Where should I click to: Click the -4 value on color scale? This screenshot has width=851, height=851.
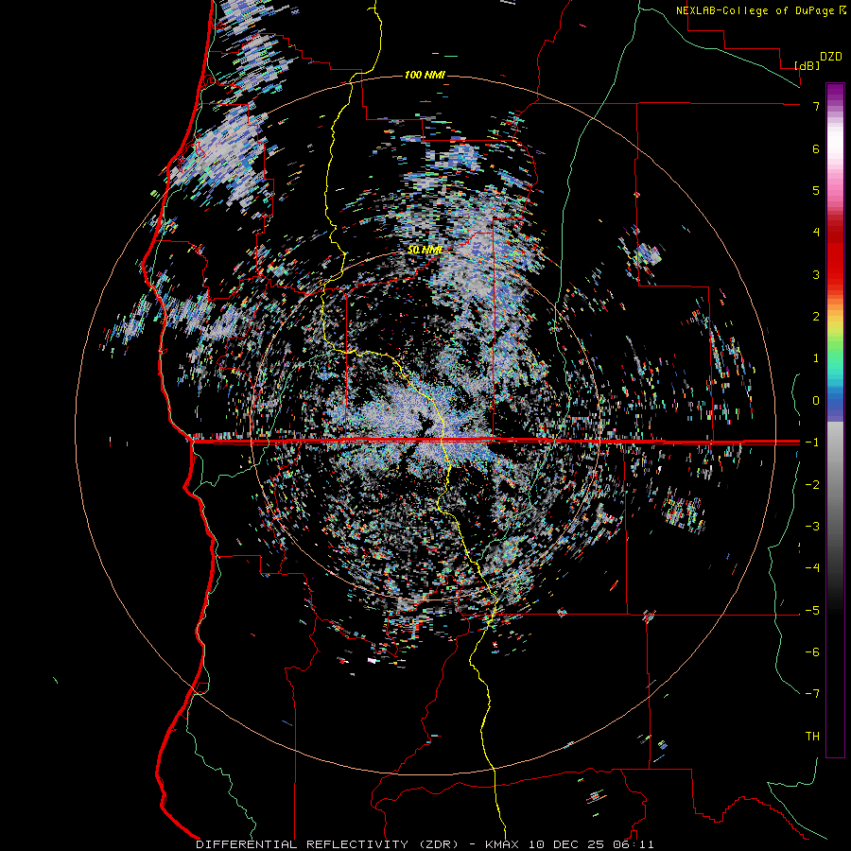point(812,567)
